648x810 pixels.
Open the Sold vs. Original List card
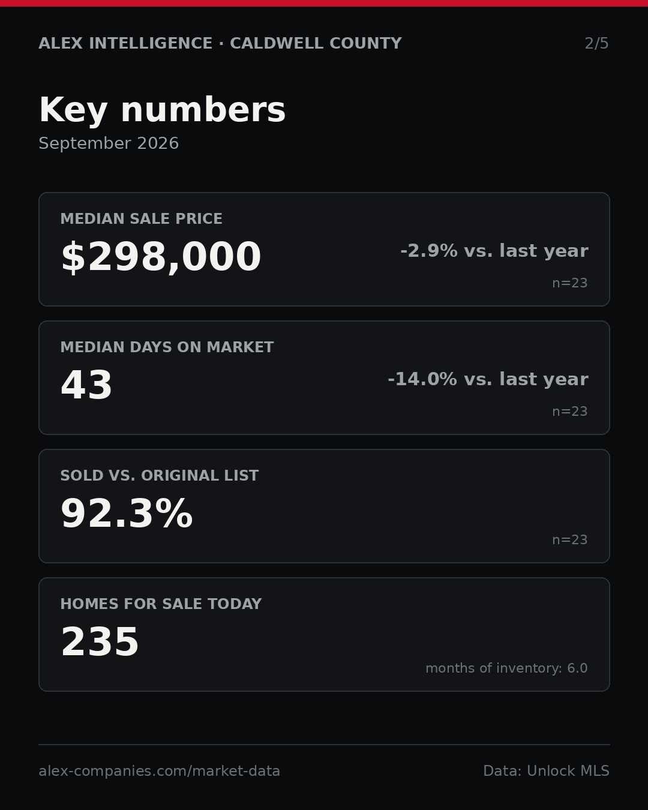pyautogui.click(x=324, y=506)
